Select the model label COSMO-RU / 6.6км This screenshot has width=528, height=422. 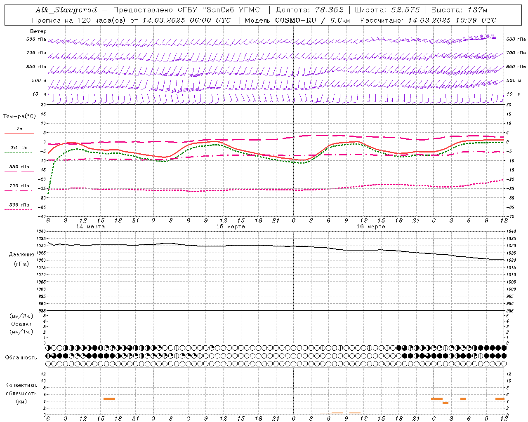(312, 20)
